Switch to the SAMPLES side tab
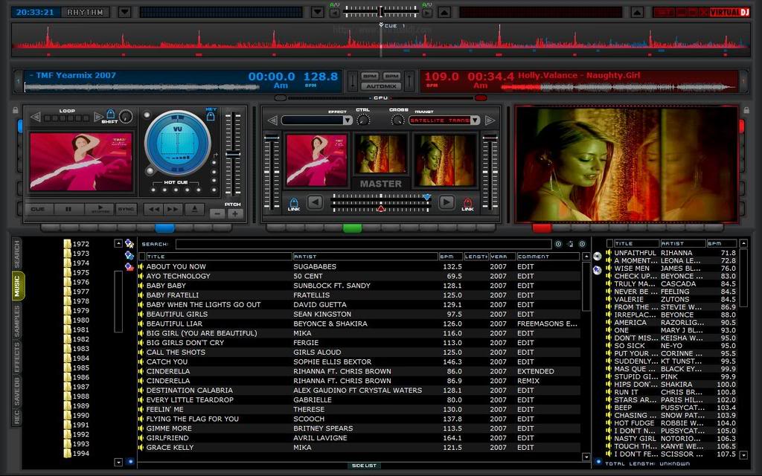Viewport: 762px width, 476px height. coord(17,321)
